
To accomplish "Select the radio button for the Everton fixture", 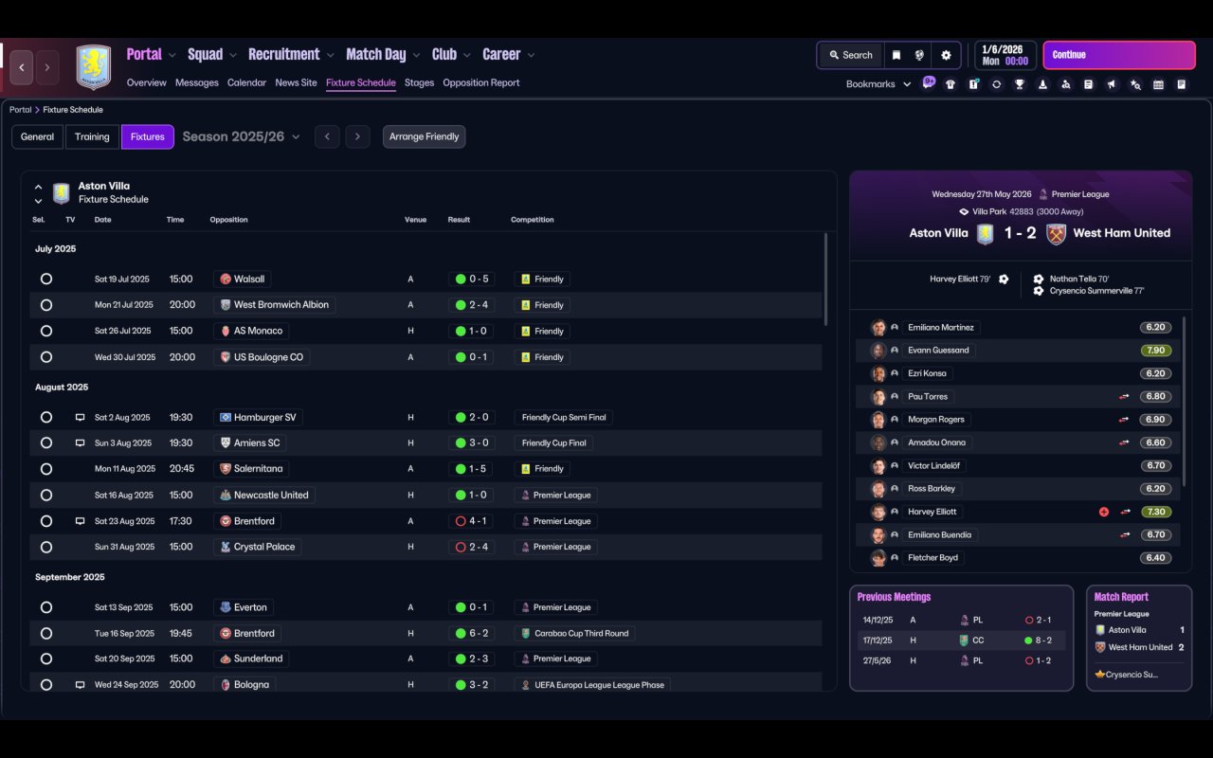I will click(46, 607).
